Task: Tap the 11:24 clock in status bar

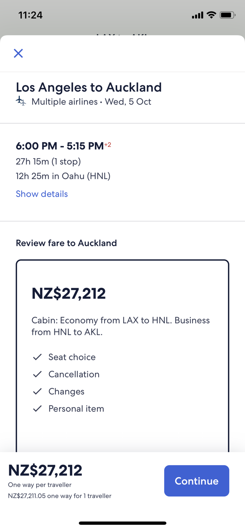Action: coord(30,15)
